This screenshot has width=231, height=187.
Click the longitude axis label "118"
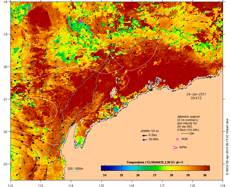(193, 185)
